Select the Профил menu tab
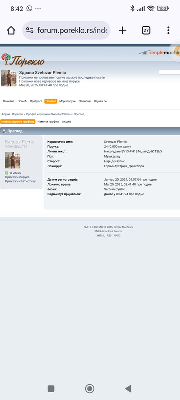Viewport: 180px width, 400px height. [51, 101]
